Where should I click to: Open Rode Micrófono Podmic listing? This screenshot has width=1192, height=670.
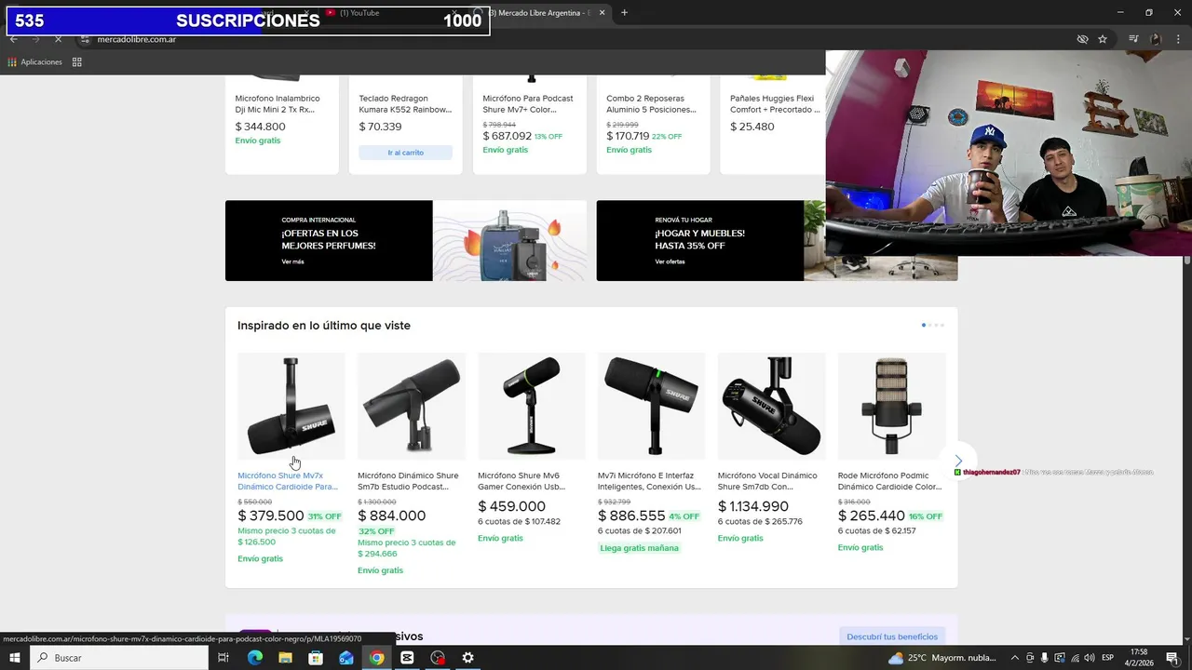[x=889, y=481]
